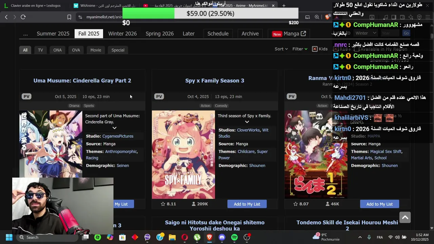The image size is (434, 244).
Task: Open OBS Studio from the taskbar
Action: [x=247, y=237]
